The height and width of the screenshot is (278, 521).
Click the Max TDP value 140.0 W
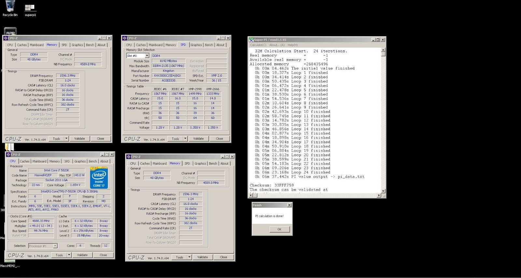point(79,175)
